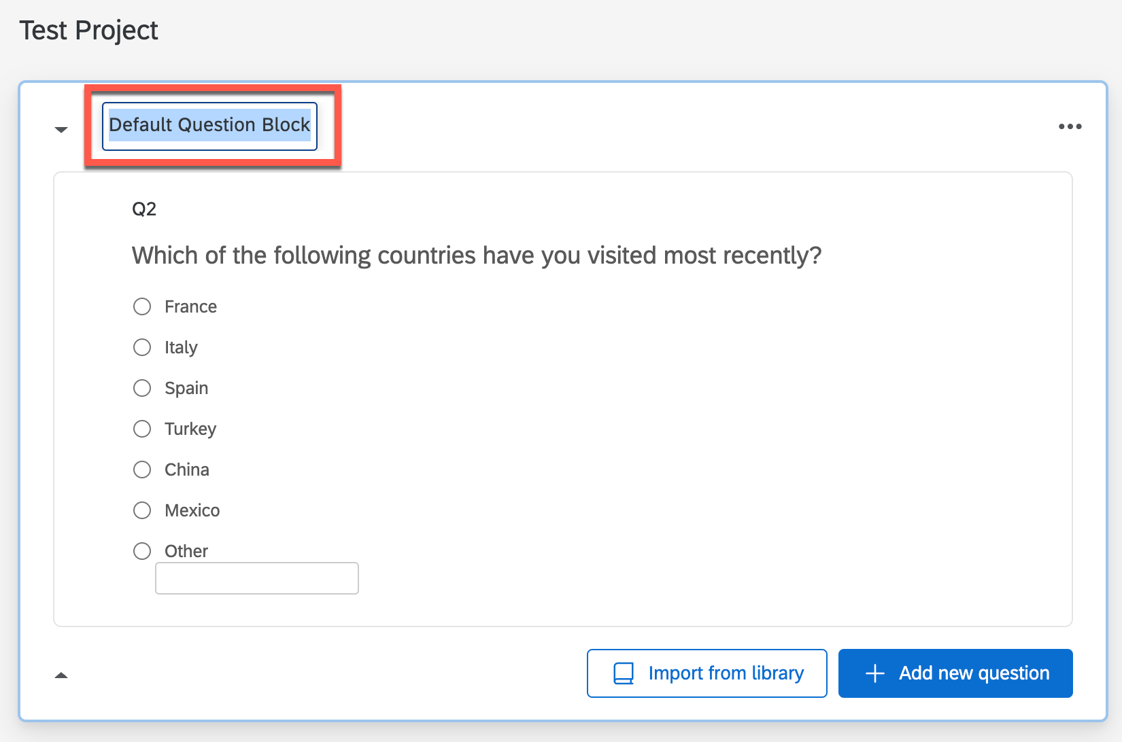Choose the Spain option
1122x742 pixels.
tap(142, 388)
